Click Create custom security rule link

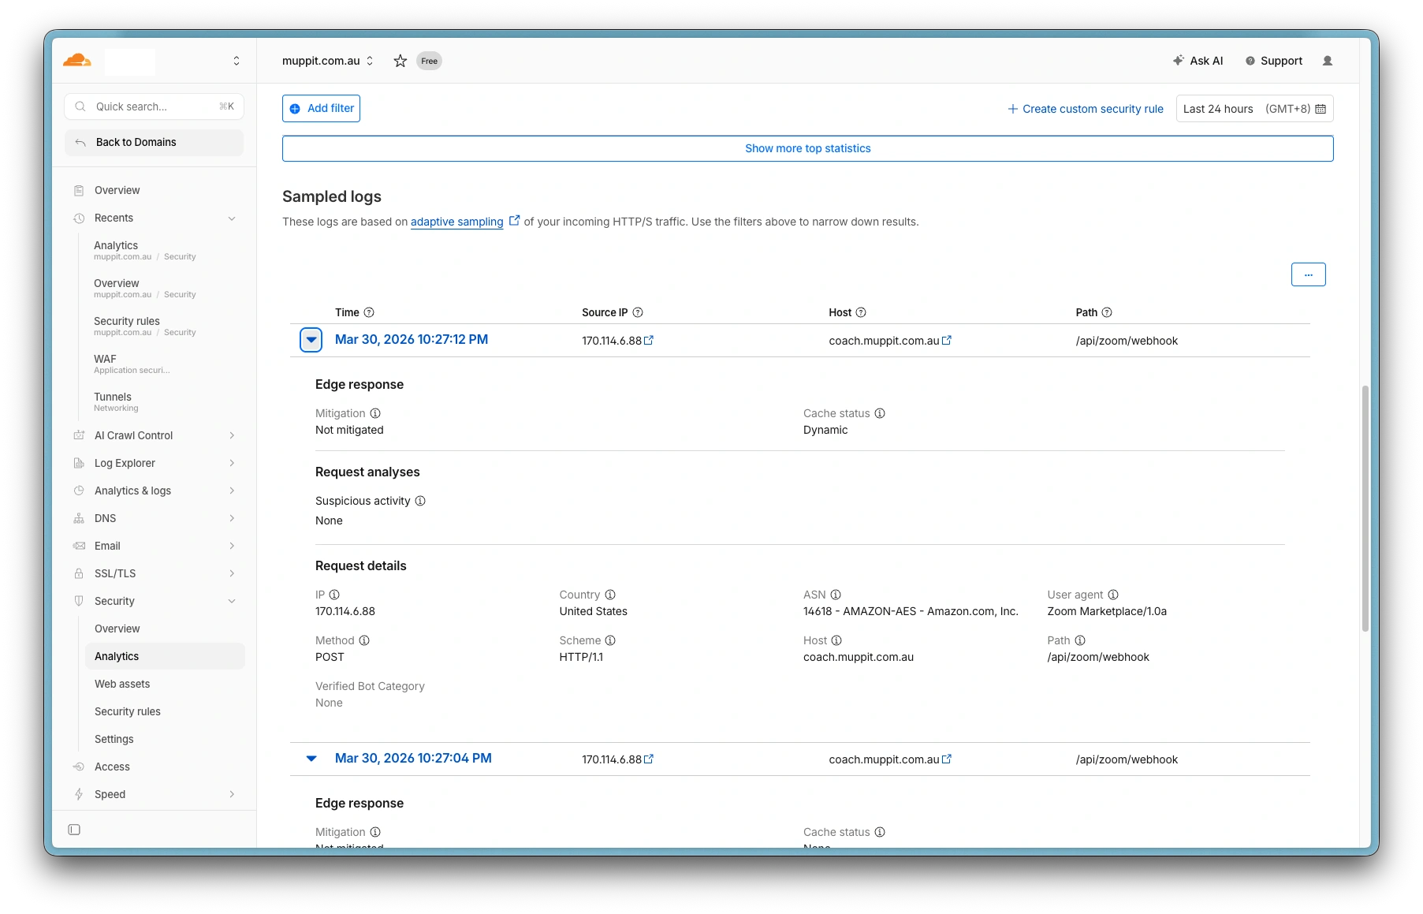tap(1085, 109)
